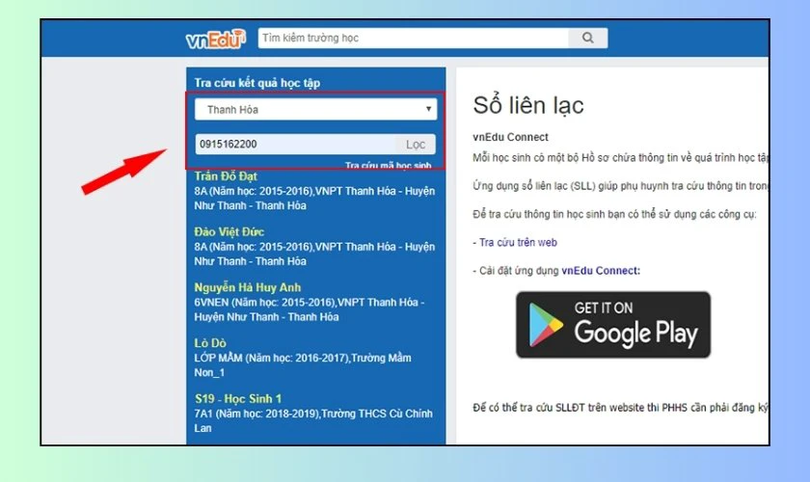Focus the 'Tìm kiếm trường học' search field
The image size is (810, 482).
[414, 38]
